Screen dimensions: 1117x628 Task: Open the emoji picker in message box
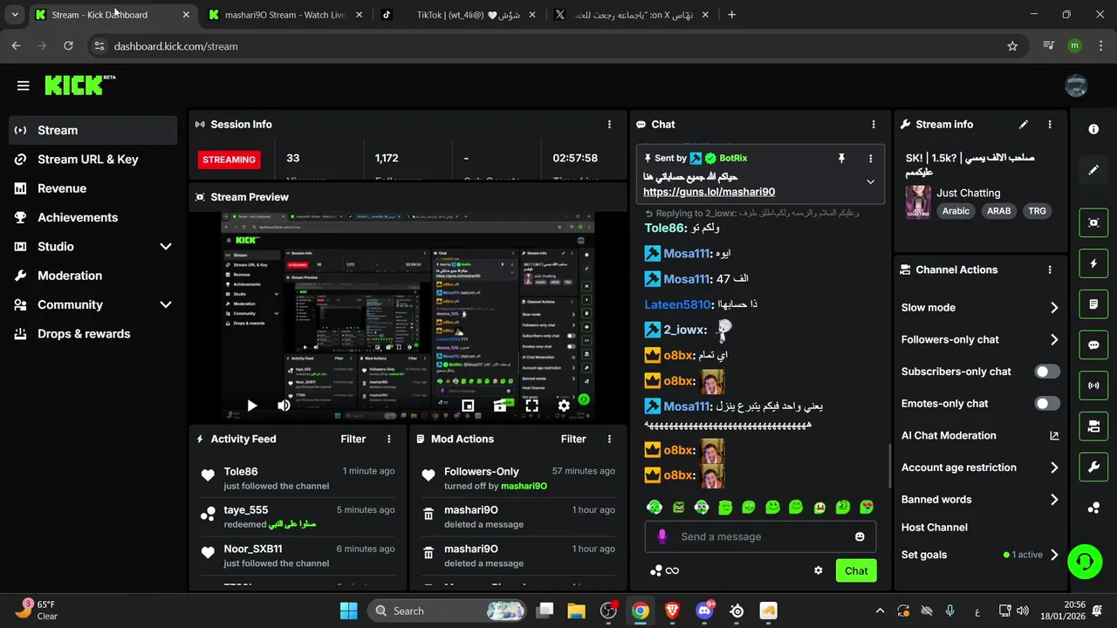pyautogui.click(x=860, y=536)
